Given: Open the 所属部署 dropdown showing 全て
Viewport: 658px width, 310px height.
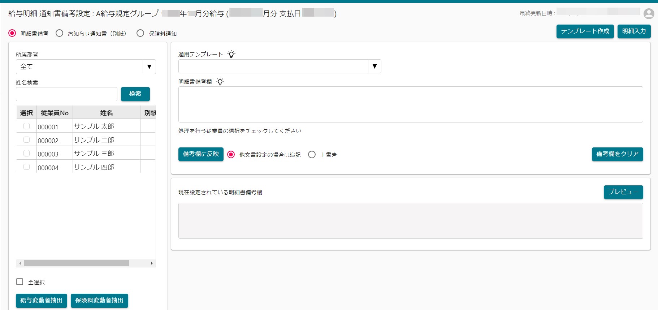Looking at the screenshot, I should tap(86, 66).
